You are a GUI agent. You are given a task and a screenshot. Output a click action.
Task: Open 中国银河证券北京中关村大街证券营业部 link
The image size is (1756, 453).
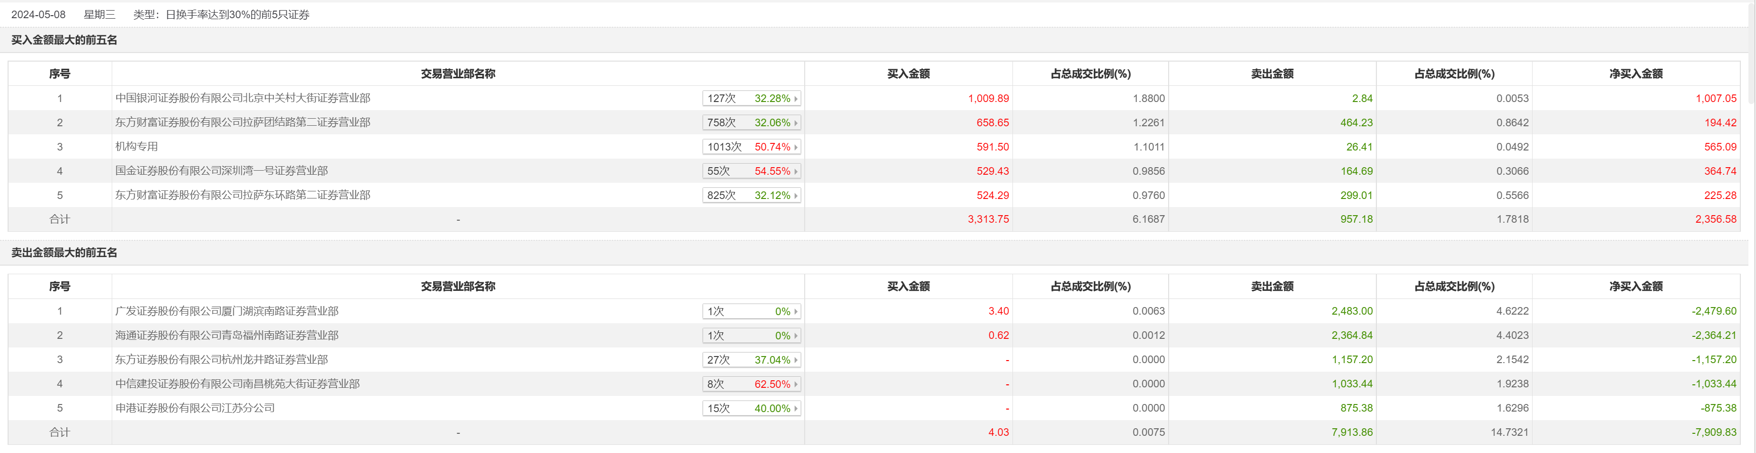tap(243, 98)
